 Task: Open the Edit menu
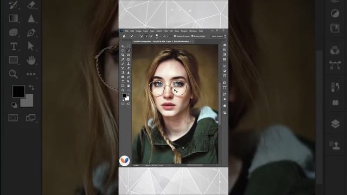132,31
